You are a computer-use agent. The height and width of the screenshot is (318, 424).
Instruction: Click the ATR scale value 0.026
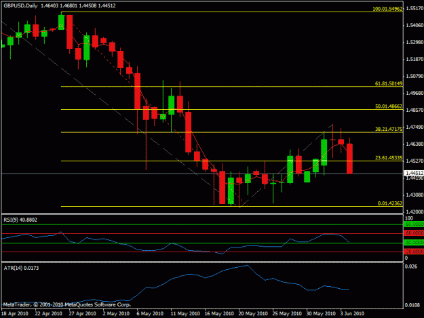pyautogui.click(x=411, y=266)
